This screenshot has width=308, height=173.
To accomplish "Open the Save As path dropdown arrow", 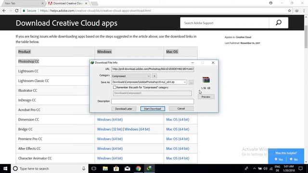I will [185, 82].
